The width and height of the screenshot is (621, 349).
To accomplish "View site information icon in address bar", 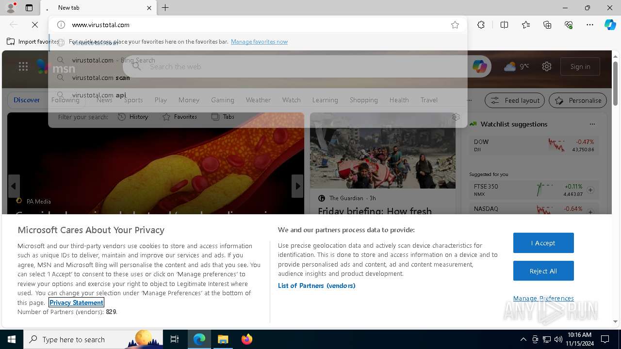I will tap(61, 25).
